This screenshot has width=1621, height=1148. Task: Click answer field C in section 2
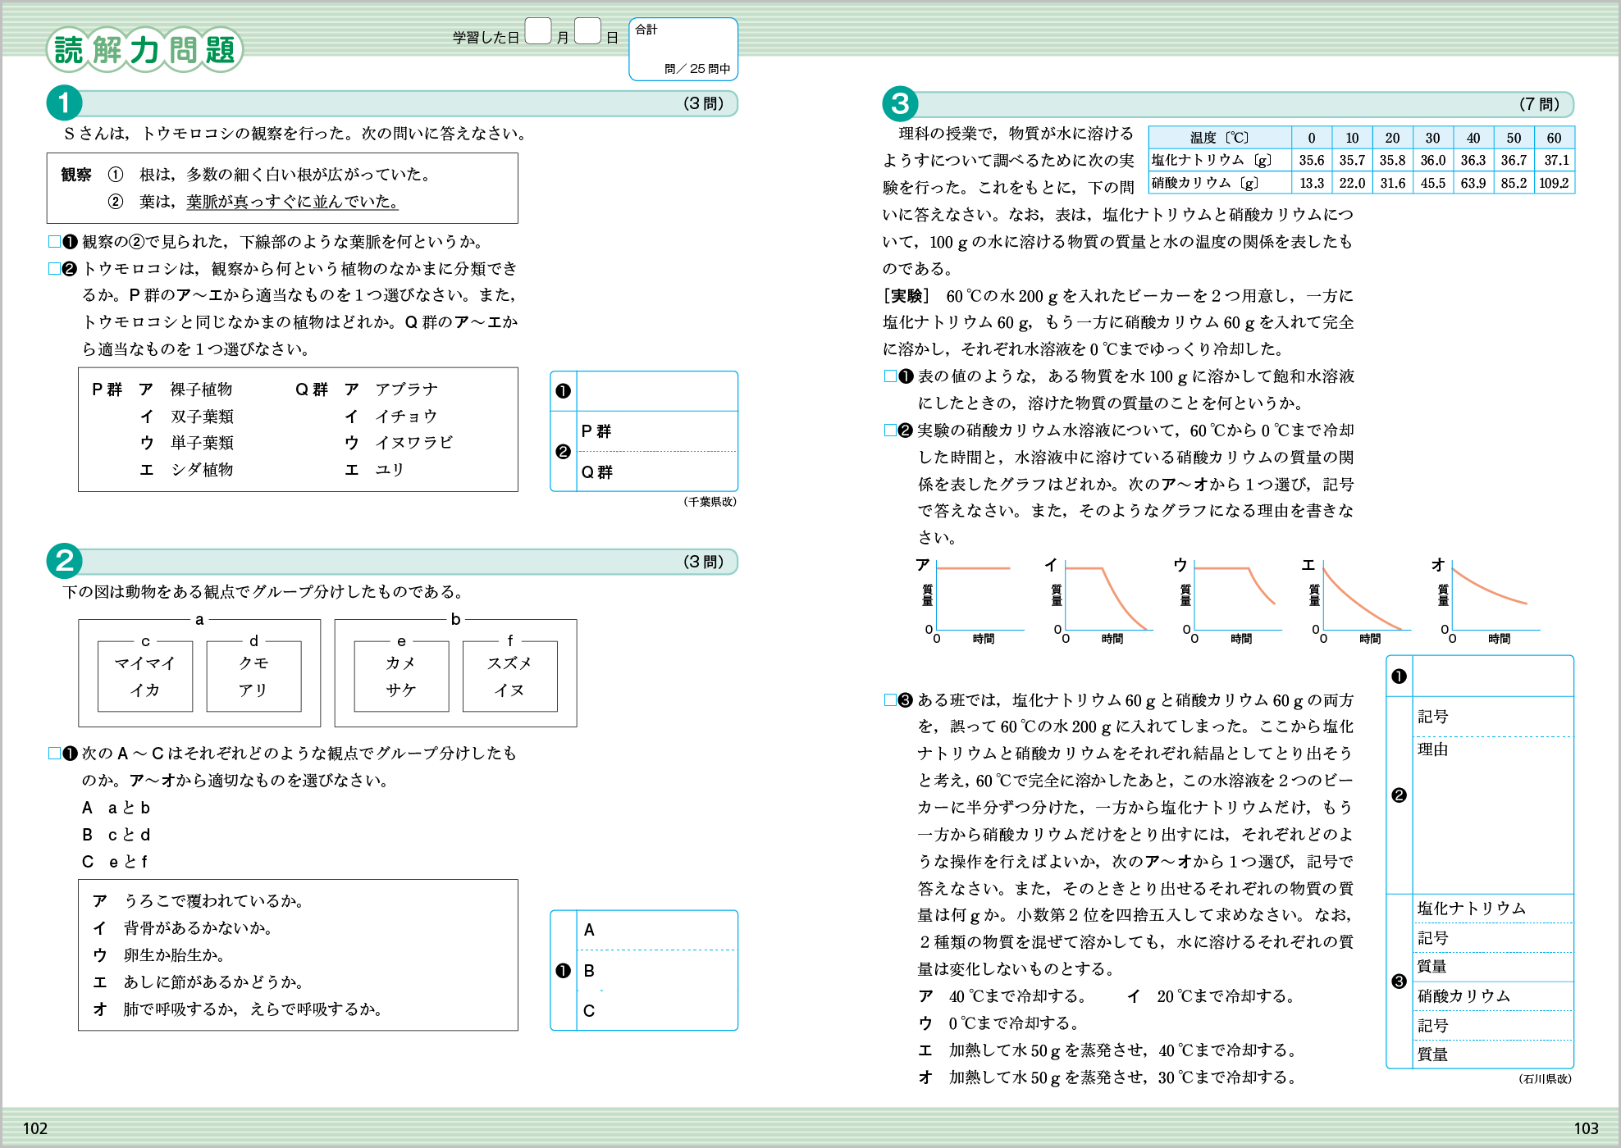[x=657, y=1010]
